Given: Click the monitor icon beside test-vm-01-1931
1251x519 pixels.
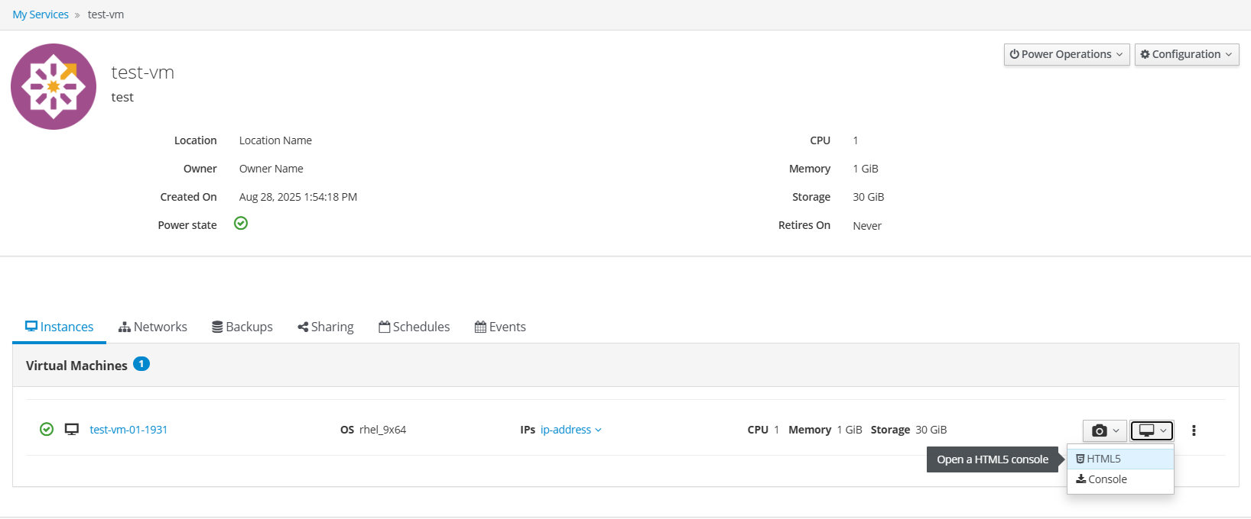Looking at the screenshot, I should [72, 430].
